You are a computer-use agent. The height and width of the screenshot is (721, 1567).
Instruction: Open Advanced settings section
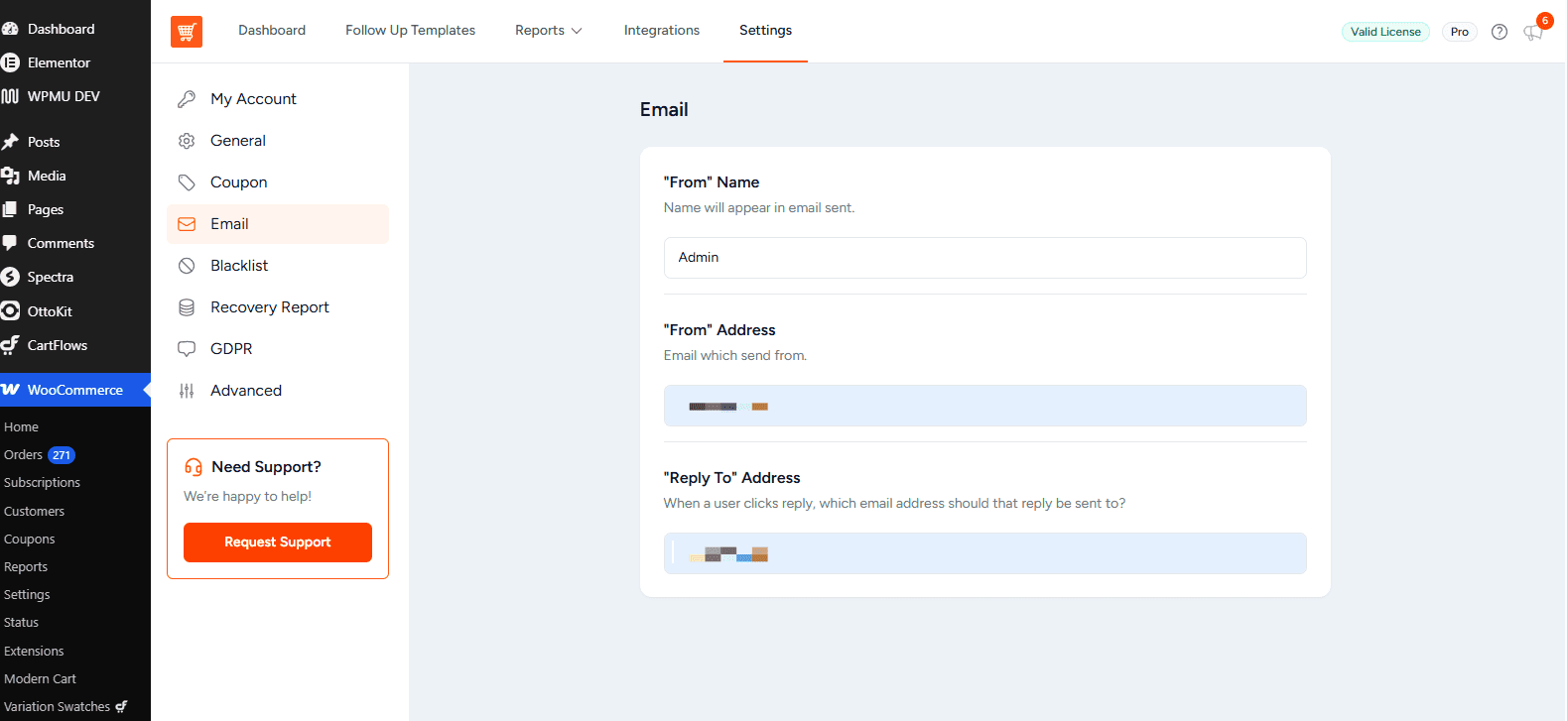(278, 391)
